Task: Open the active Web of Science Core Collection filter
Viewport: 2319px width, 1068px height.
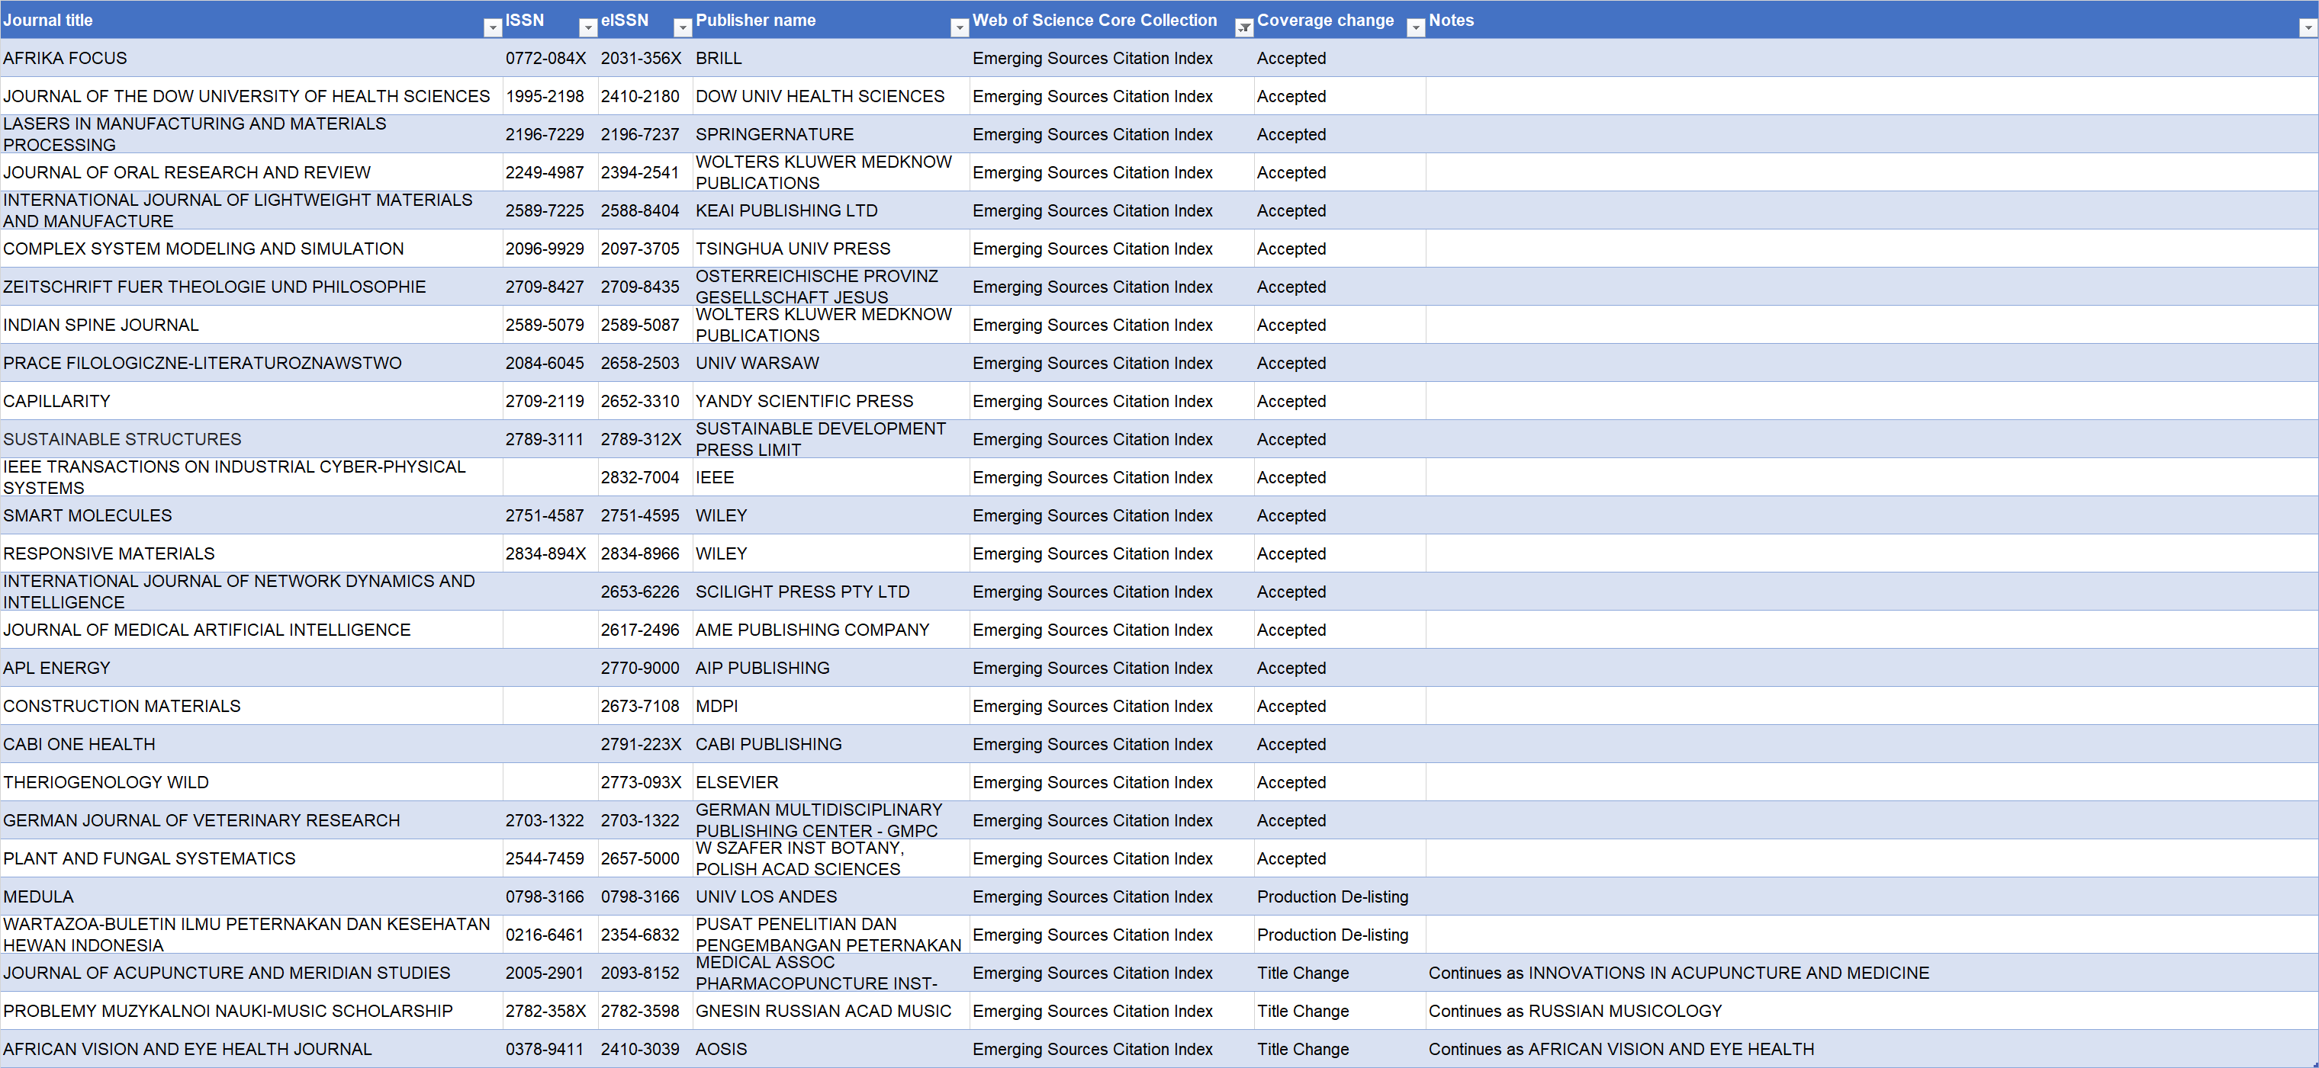Action: point(1244,28)
